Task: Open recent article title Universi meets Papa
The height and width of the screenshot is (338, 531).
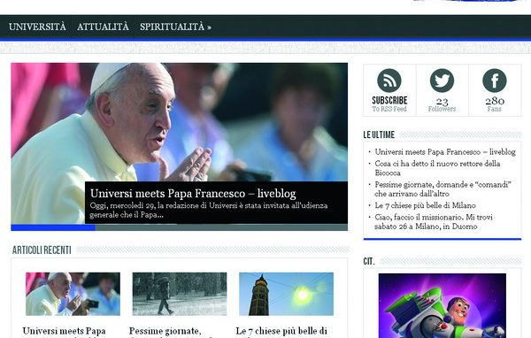Action: click(64, 332)
